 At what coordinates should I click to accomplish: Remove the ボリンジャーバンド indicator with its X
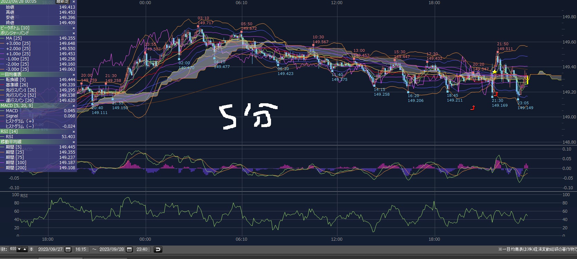(x=74, y=33)
